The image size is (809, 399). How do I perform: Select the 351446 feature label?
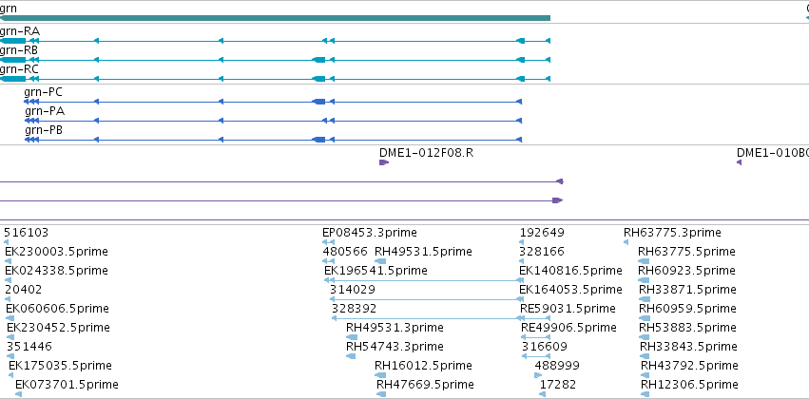29,347
